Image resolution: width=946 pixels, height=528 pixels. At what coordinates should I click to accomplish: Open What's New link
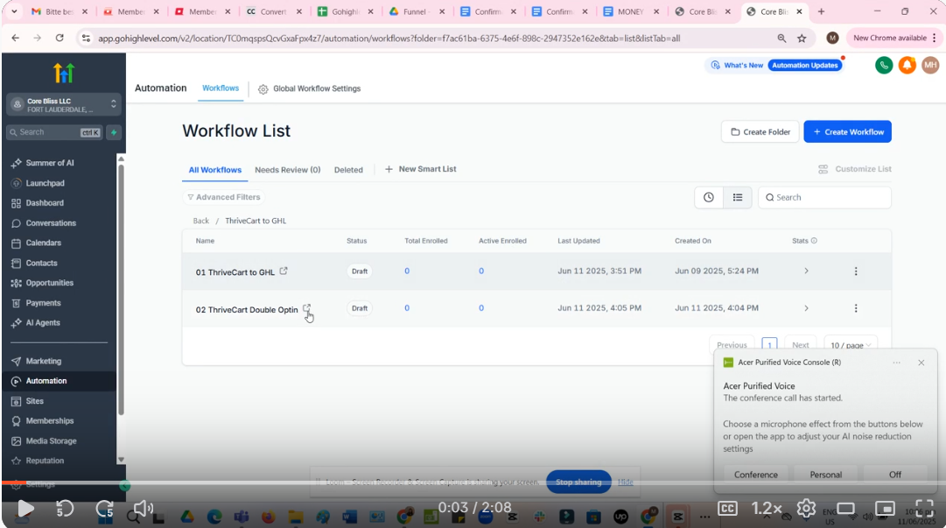[737, 65]
